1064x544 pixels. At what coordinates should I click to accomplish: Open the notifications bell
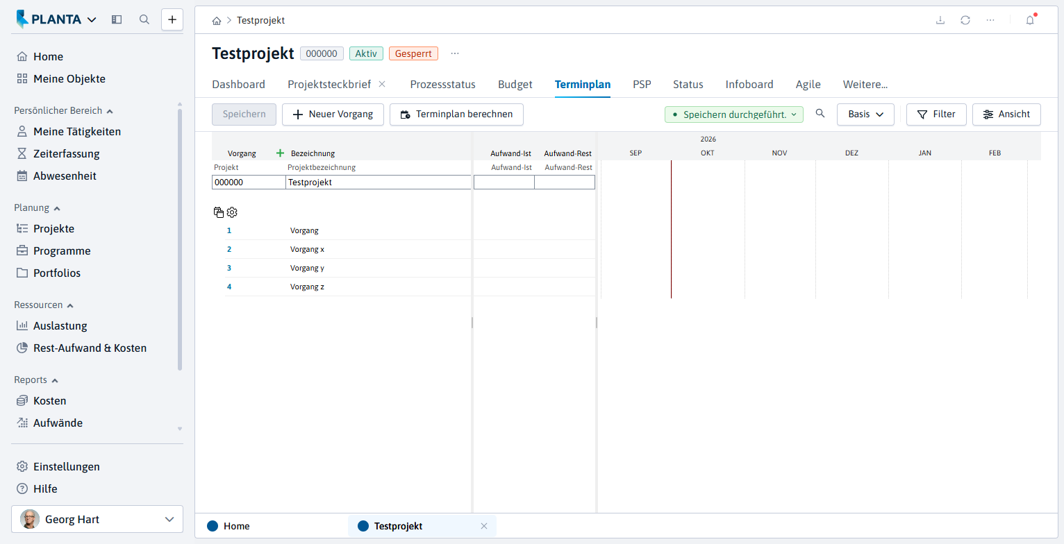(1030, 20)
